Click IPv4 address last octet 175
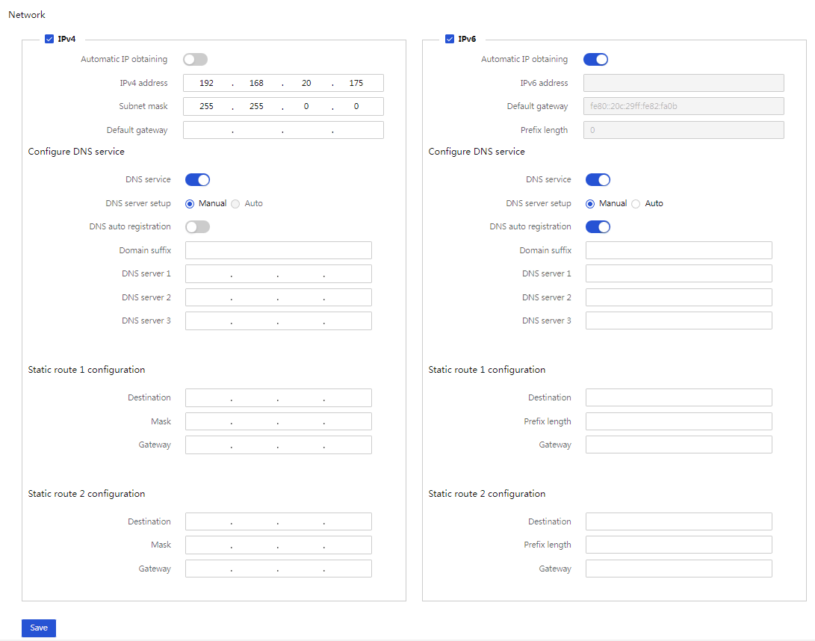This screenshot has width=815, height=641. (356, 83)
